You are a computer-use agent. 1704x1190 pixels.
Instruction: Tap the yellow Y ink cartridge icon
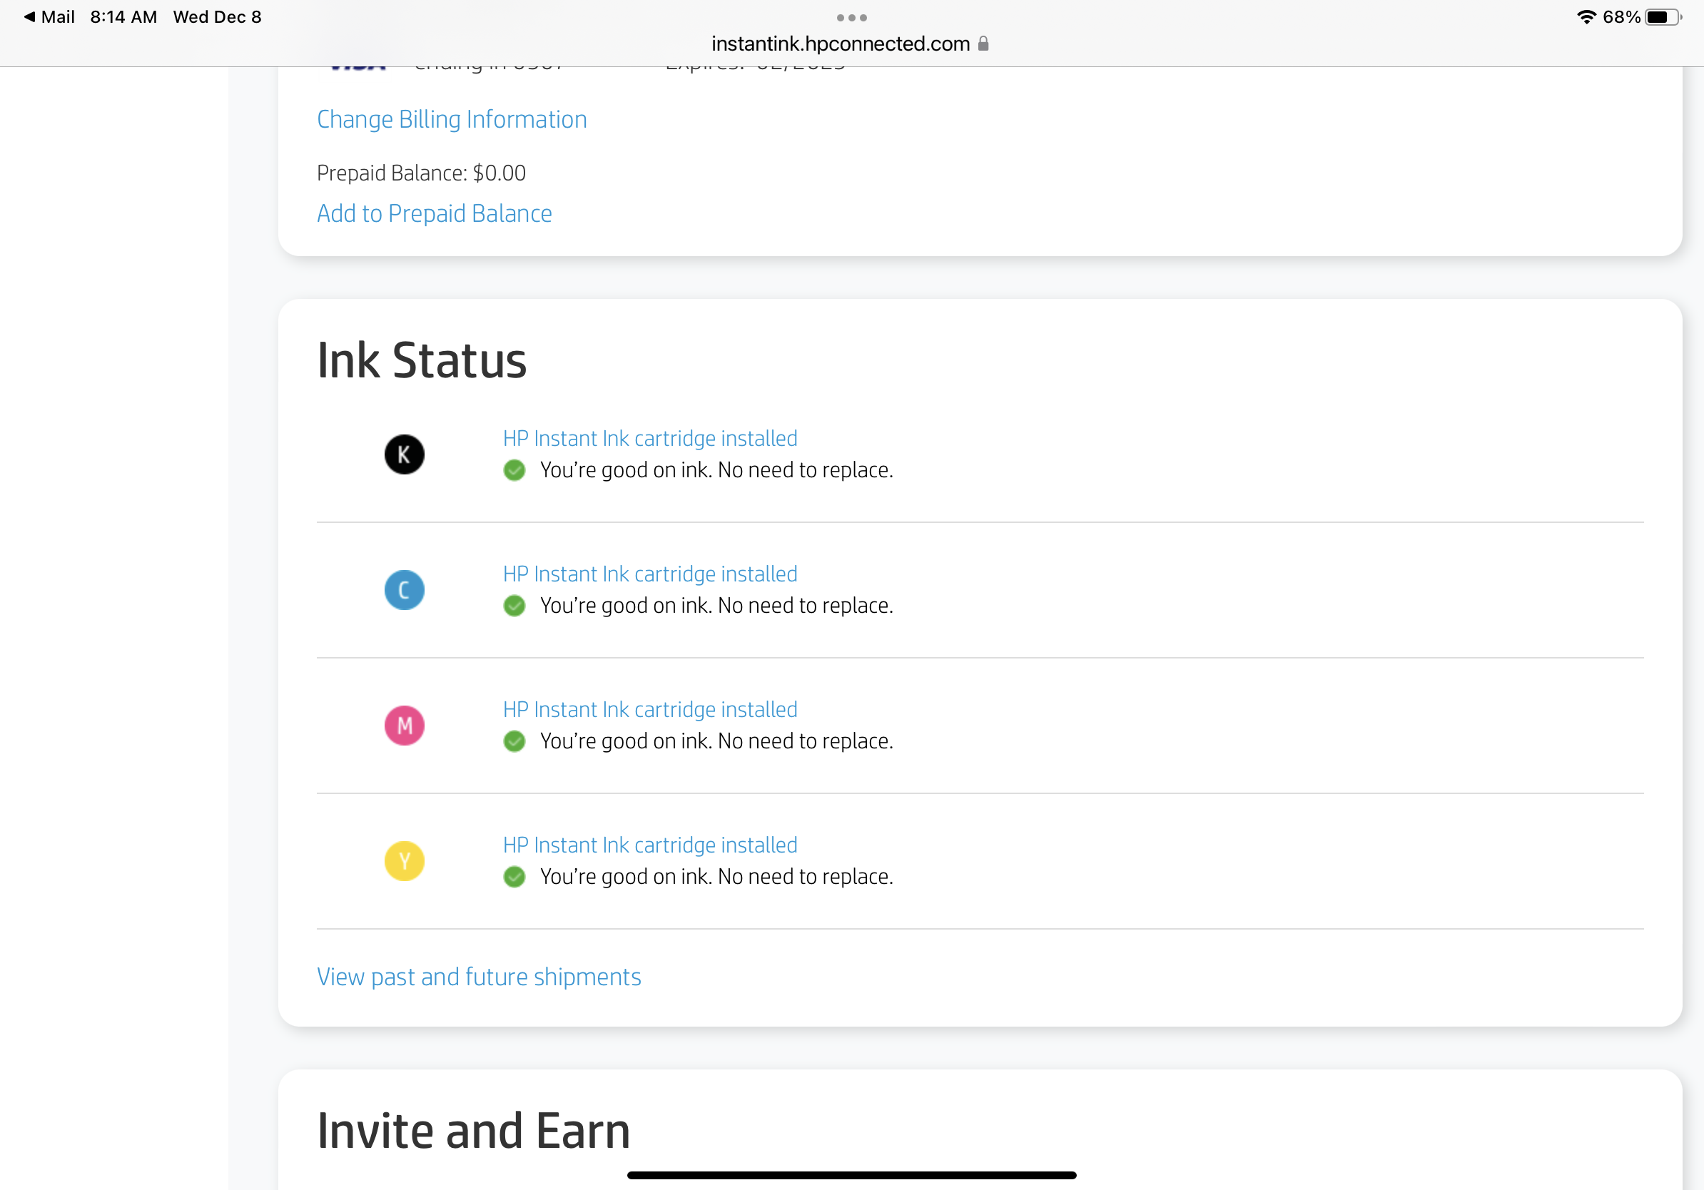404,860
